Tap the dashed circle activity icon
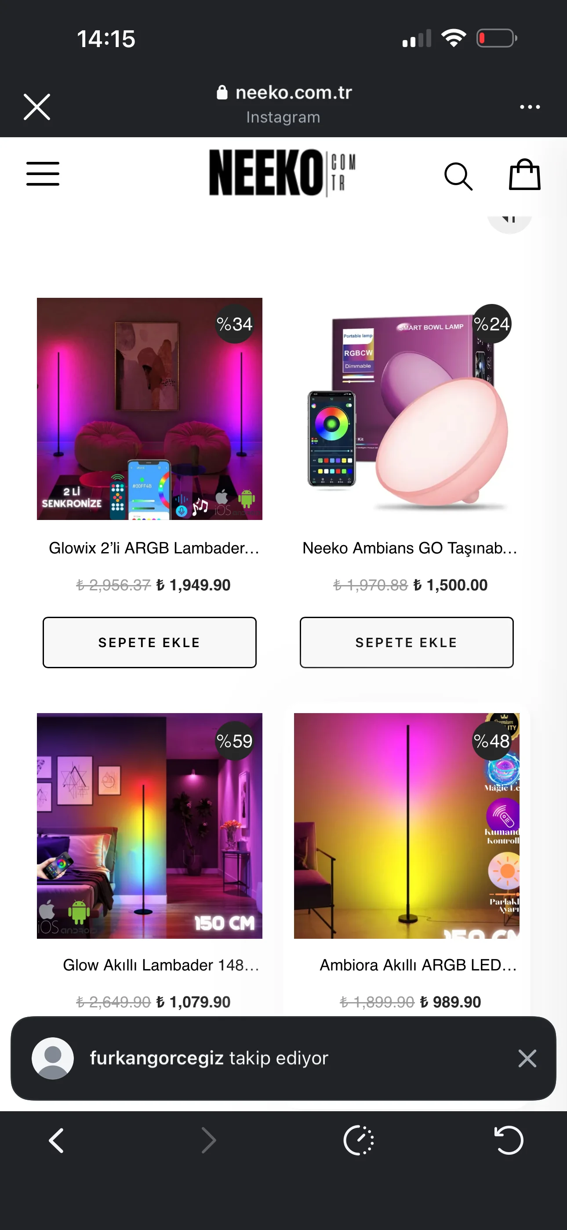The height and width of the screenshot is (1230, 567). coord(359,1140)
